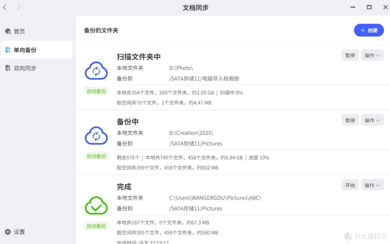Click the 进度 10% progress text

pyautogui.click(x=259, y=158)
